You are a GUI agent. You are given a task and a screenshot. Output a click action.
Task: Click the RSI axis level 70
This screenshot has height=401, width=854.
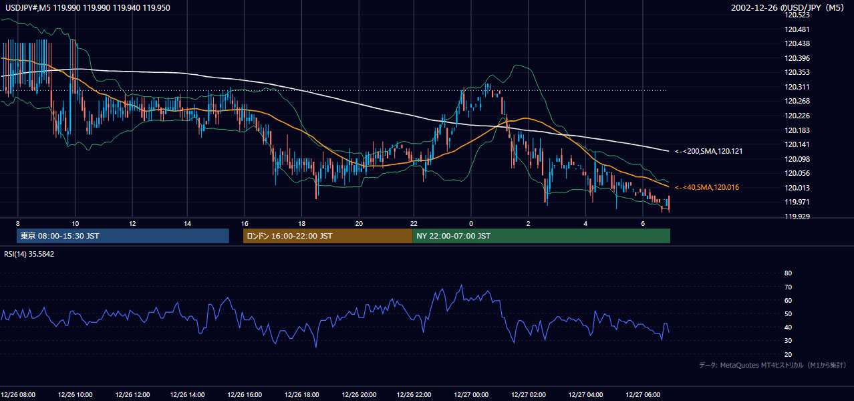coord(788,287)
